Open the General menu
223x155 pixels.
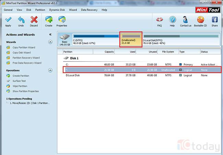click(8, 10)
